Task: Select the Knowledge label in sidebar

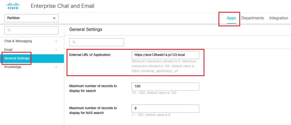Action: 13,67
